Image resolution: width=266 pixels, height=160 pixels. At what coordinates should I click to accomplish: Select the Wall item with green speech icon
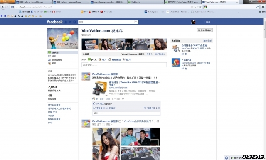point(62,52)
